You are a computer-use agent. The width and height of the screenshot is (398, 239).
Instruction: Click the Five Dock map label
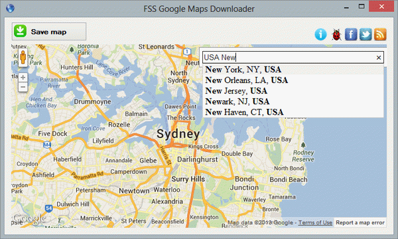click(x=52, y=133)
